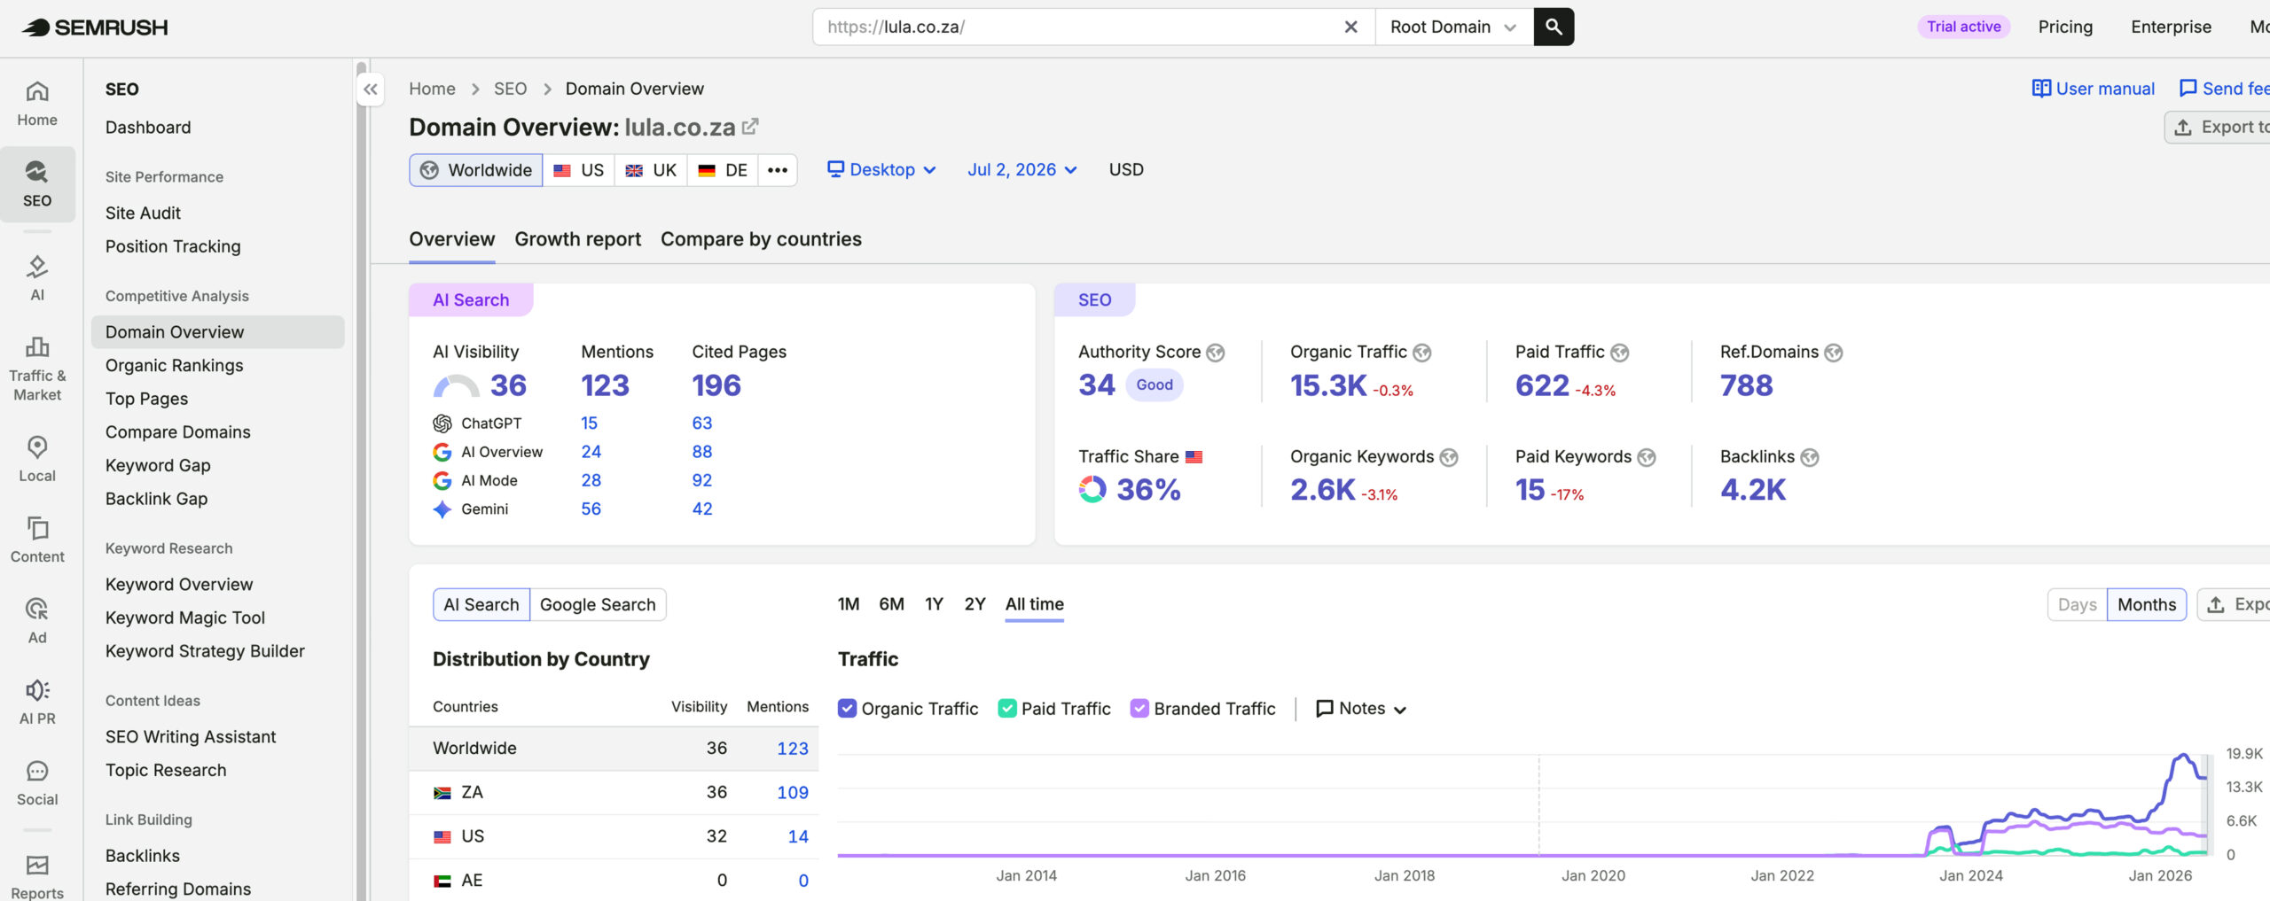Select AI Search chart toggle
Viewport: 2270px width, 901px height.
pos(481,605)
